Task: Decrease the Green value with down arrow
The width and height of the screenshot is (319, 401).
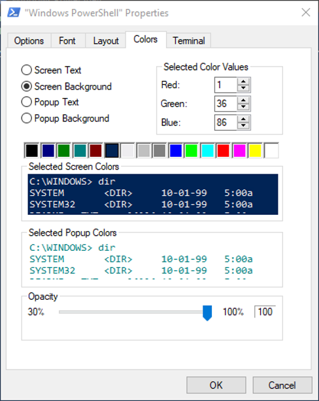Action: 243,107
